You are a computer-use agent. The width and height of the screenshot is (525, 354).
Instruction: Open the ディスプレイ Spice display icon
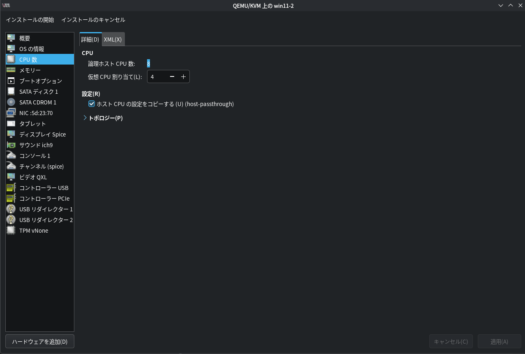pyautogui.click(x=11, y=134)
